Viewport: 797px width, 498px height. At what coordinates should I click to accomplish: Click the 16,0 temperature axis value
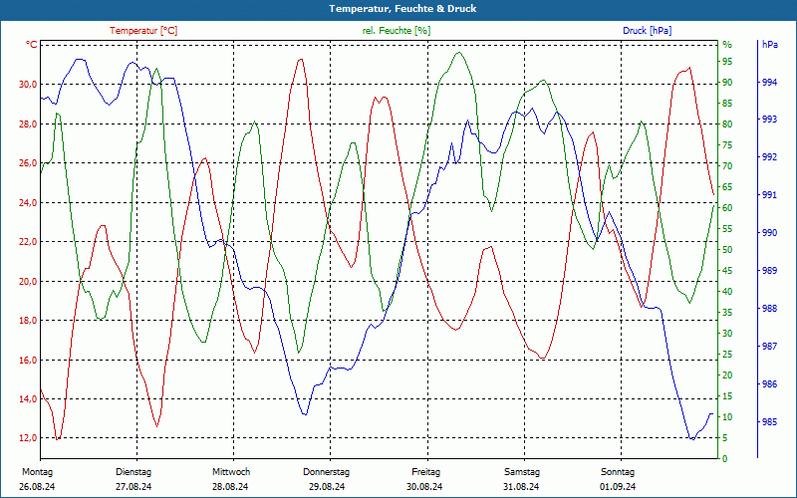(28, 361)
